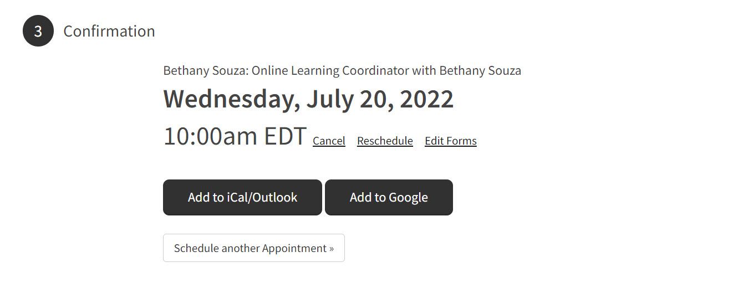The width and height of the screenshot is (743, 293).
Task: Click the year 2022 in the date heading
Action: coord(426,99)
